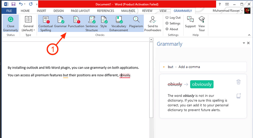Image resolution: width=253 pixels, height=138 pixels.
Task: Click the underlined word 'but' in document
Action: point(65,75)
